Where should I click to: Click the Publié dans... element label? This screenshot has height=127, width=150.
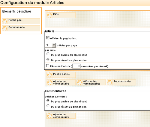tap(61, 74)
